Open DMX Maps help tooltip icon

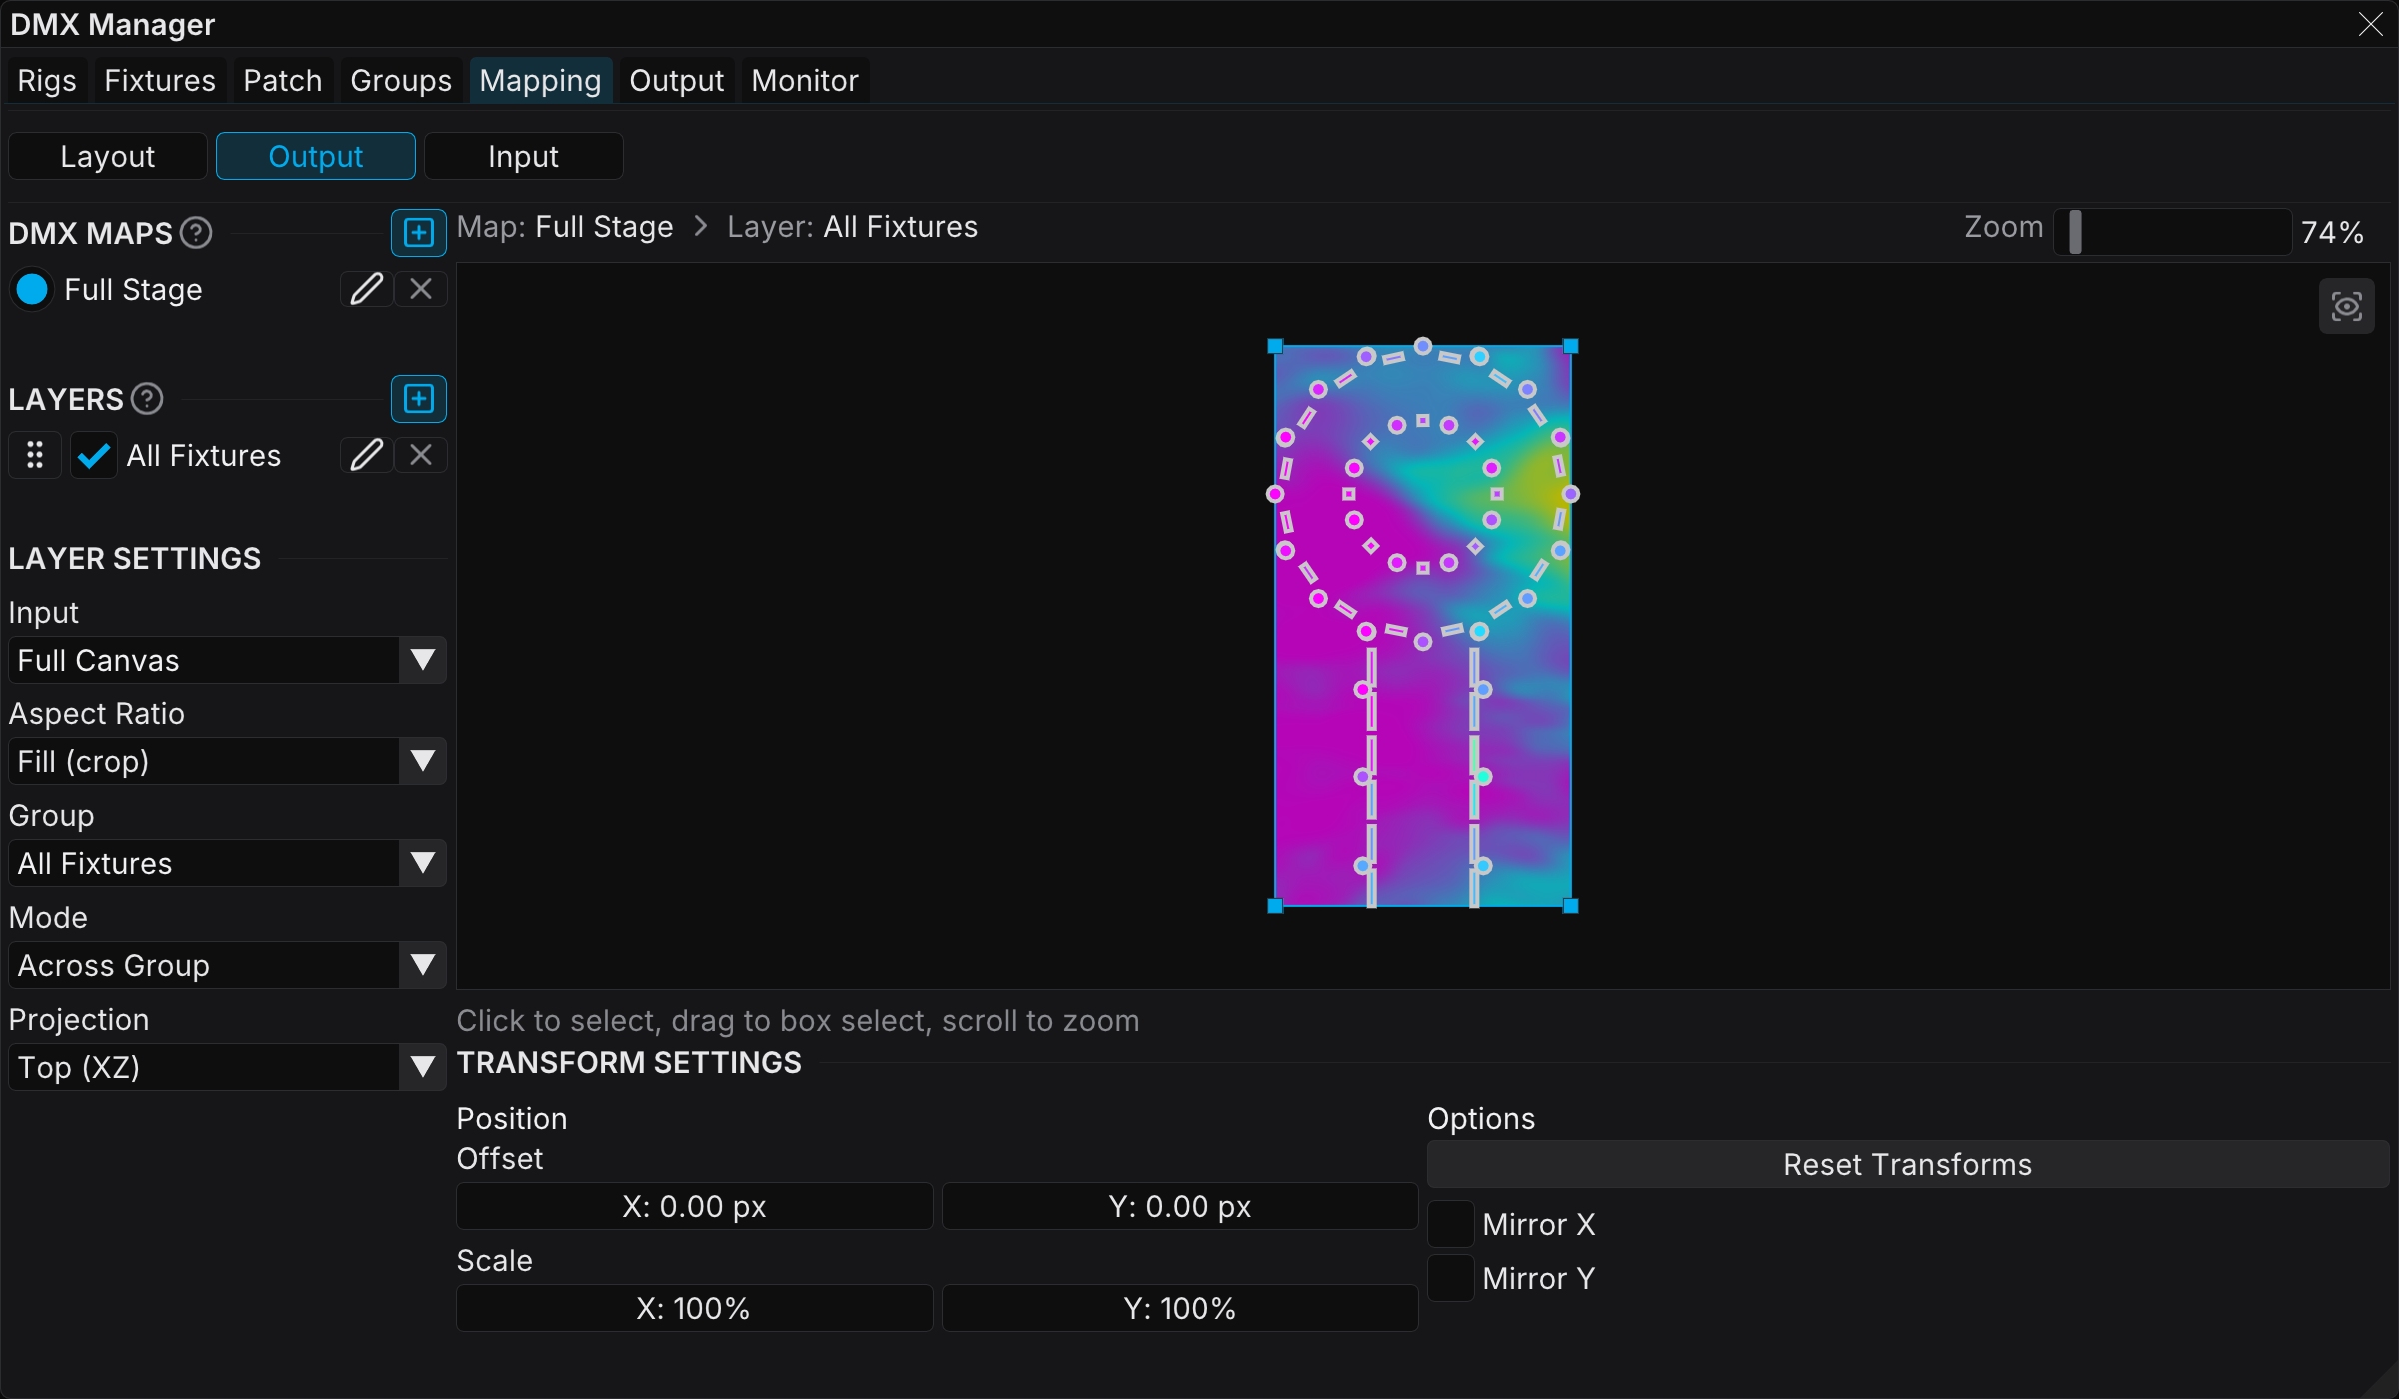click(196, 233)
